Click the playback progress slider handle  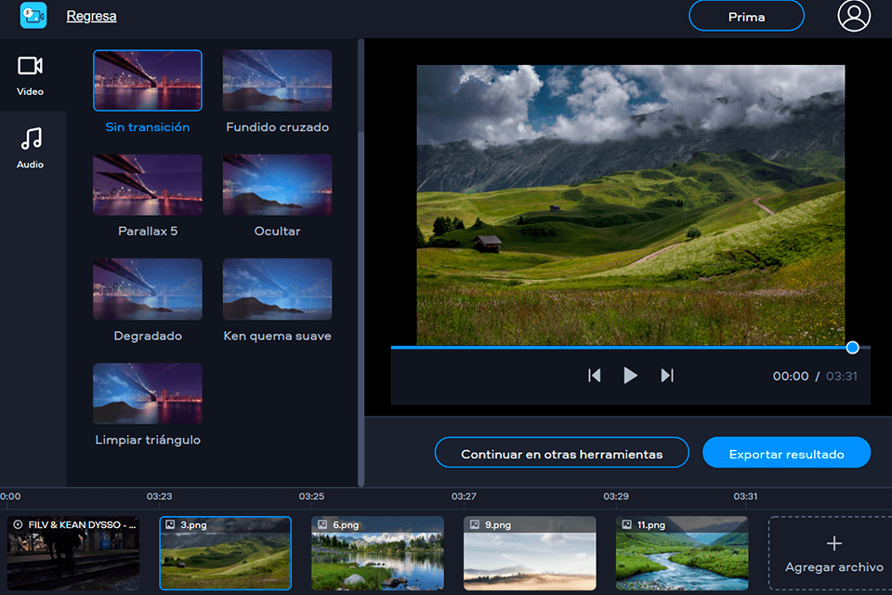853,348
